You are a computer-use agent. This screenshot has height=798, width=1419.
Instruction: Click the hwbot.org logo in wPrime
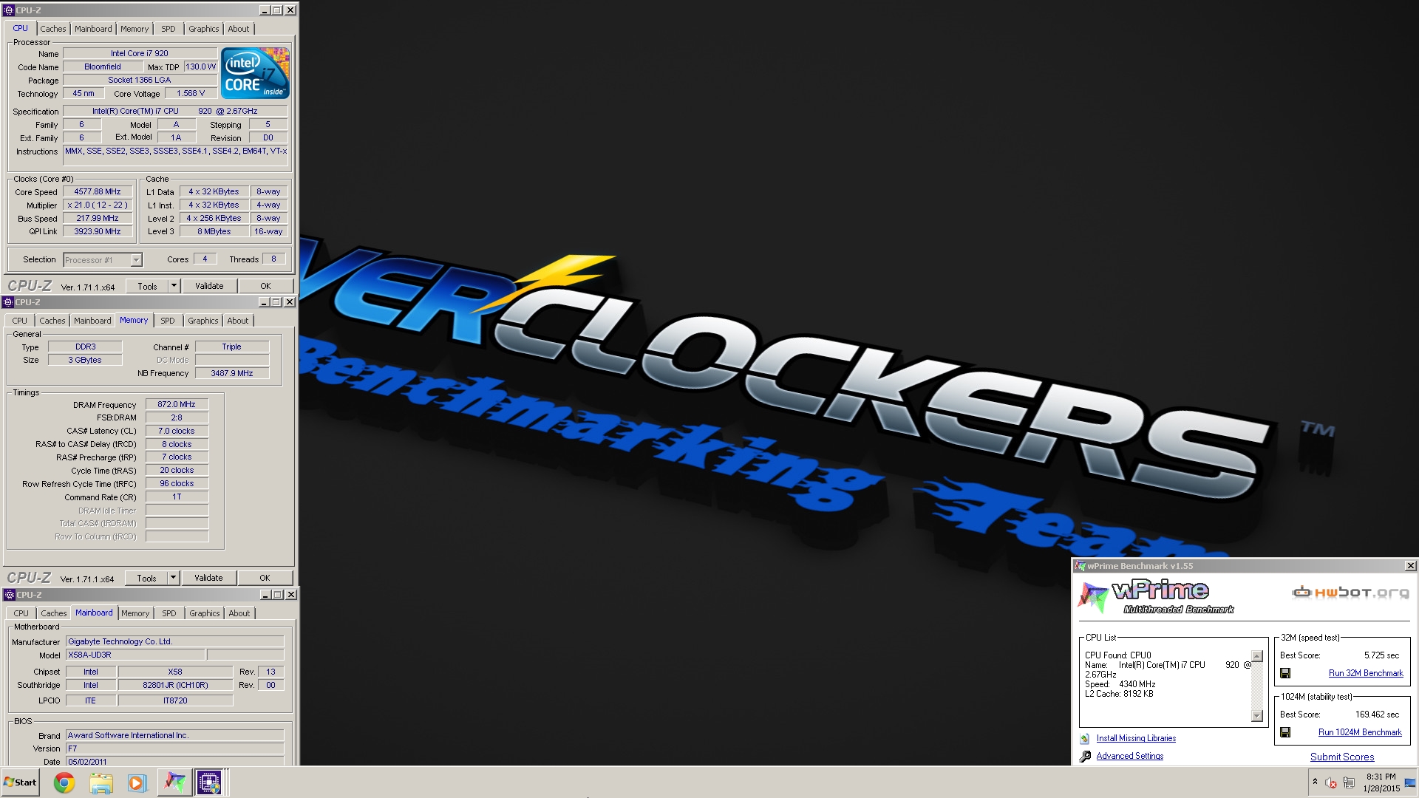pyautogui.click(x=1350, y=592)
